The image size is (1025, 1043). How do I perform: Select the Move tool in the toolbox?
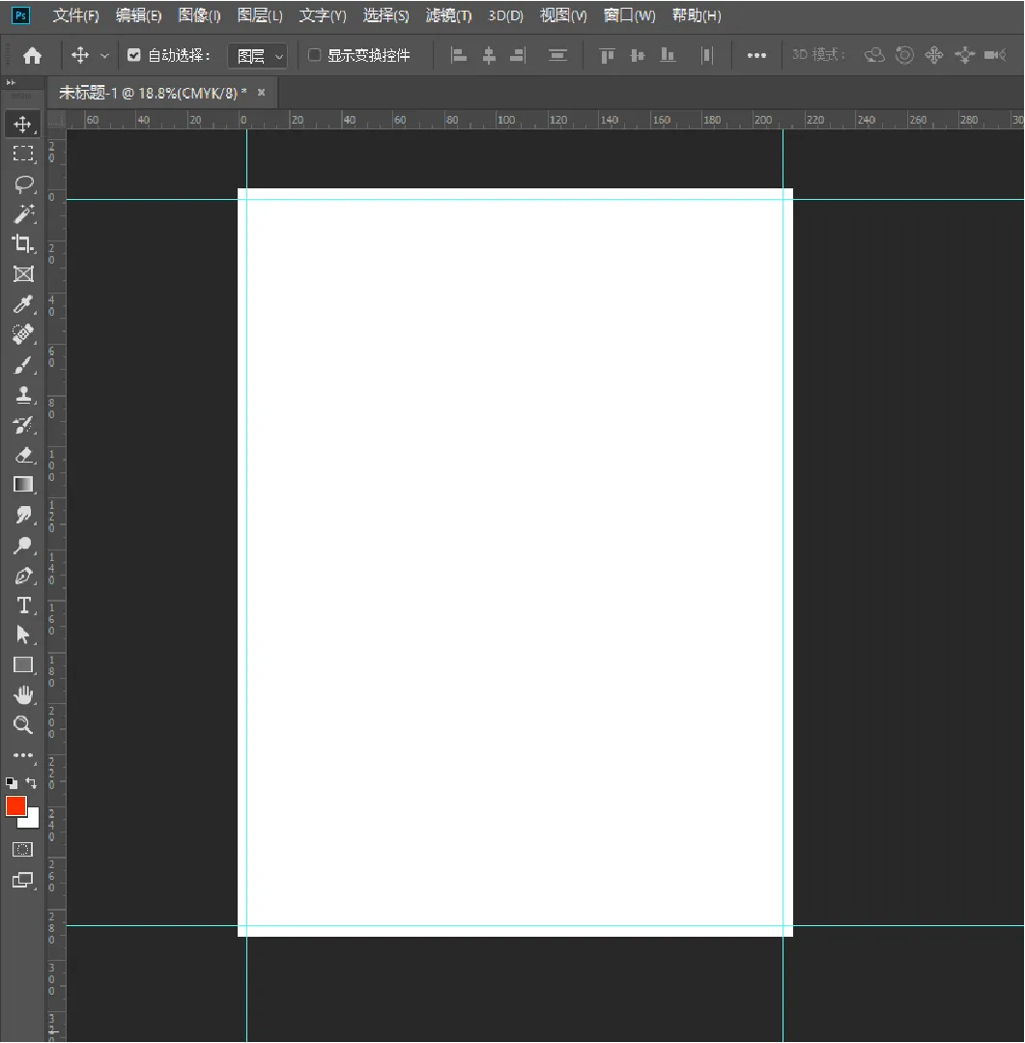point(22,125)
